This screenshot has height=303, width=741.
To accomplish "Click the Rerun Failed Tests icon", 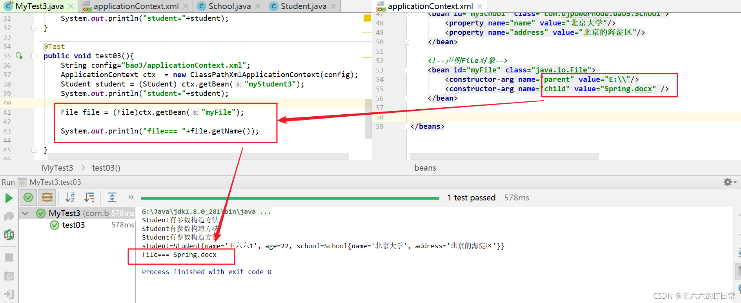I will pyautogui.click(x=9, y=216).
